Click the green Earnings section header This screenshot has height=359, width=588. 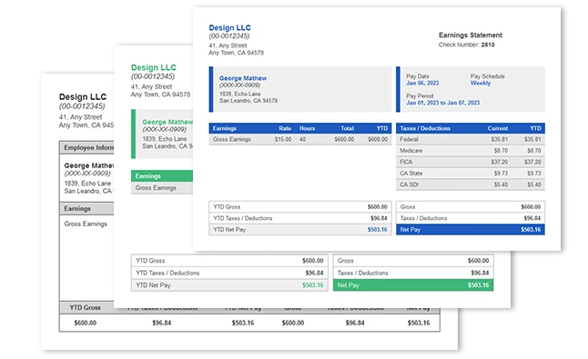pos(162,176)
